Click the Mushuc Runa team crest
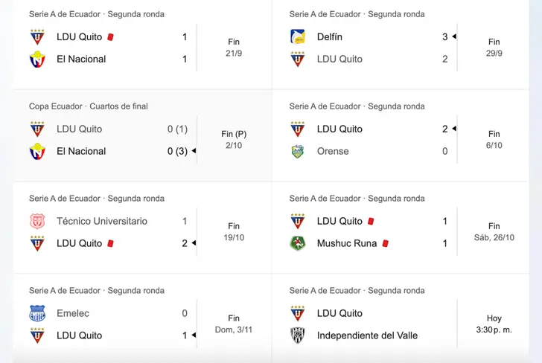542x363 pixels. click(298, 243)
